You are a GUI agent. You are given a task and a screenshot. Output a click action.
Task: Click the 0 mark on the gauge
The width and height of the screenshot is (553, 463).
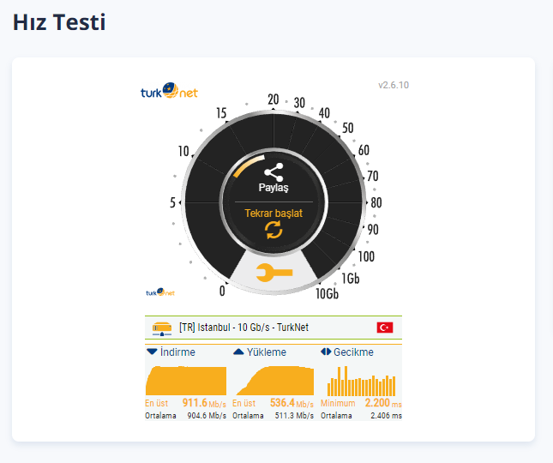(x=222, y=291)
